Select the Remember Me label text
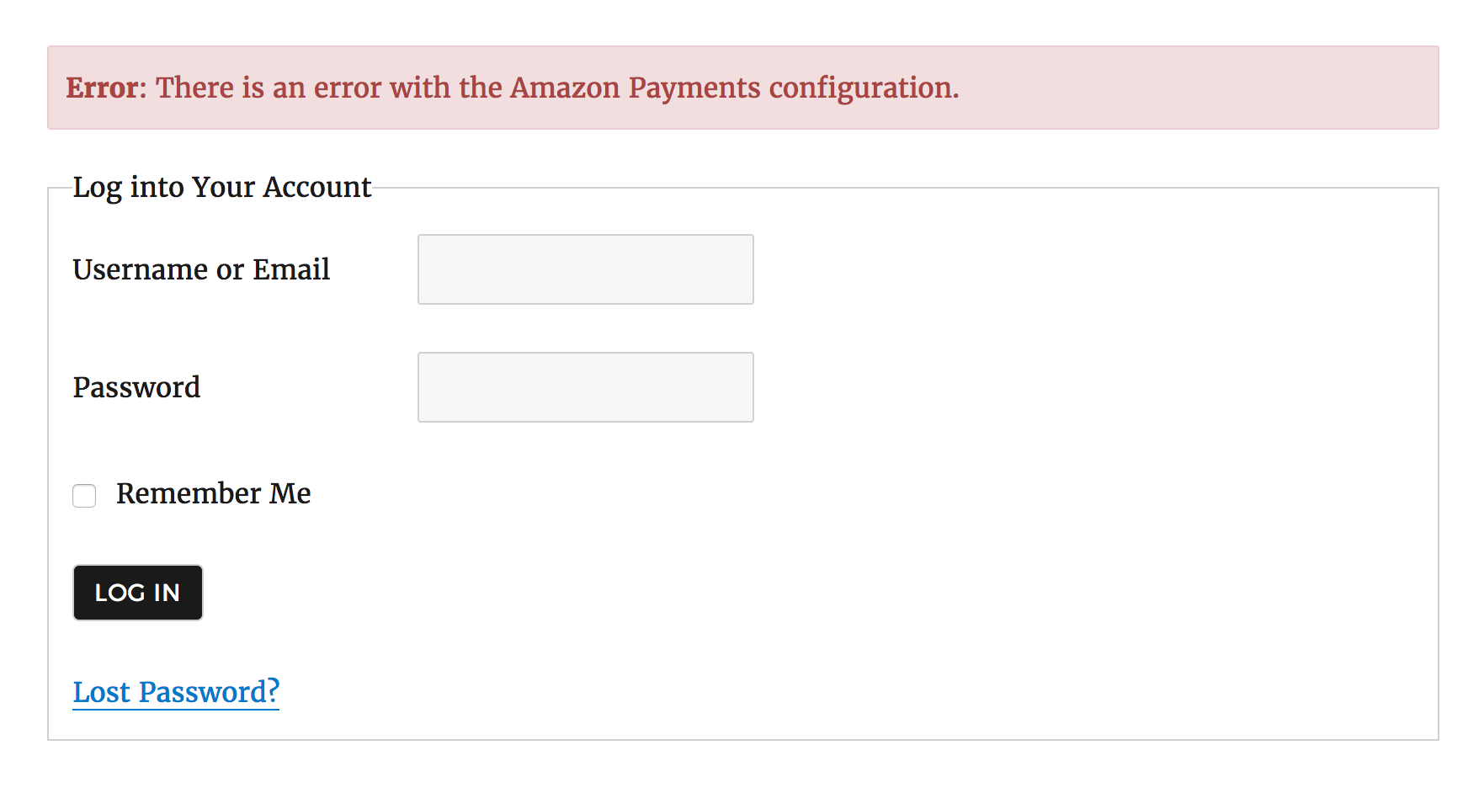Image resolution: width=1468 pixels, height=793 pixels. [213, 493]
